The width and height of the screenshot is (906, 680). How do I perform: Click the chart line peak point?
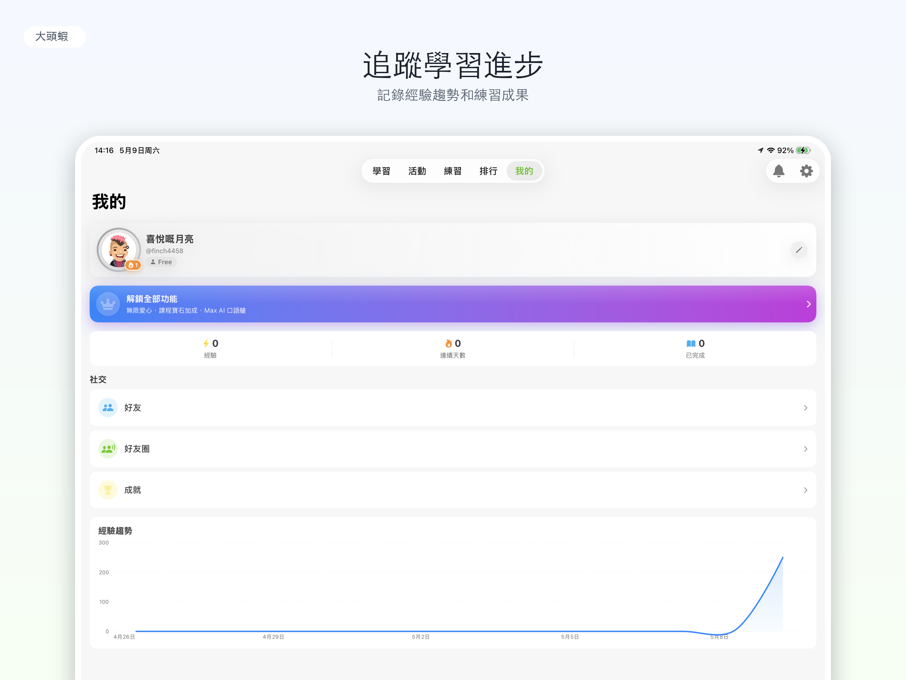point(782,557)
